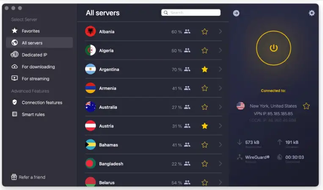
Task: Click the Australia flag icon
Action: point(91,107)
